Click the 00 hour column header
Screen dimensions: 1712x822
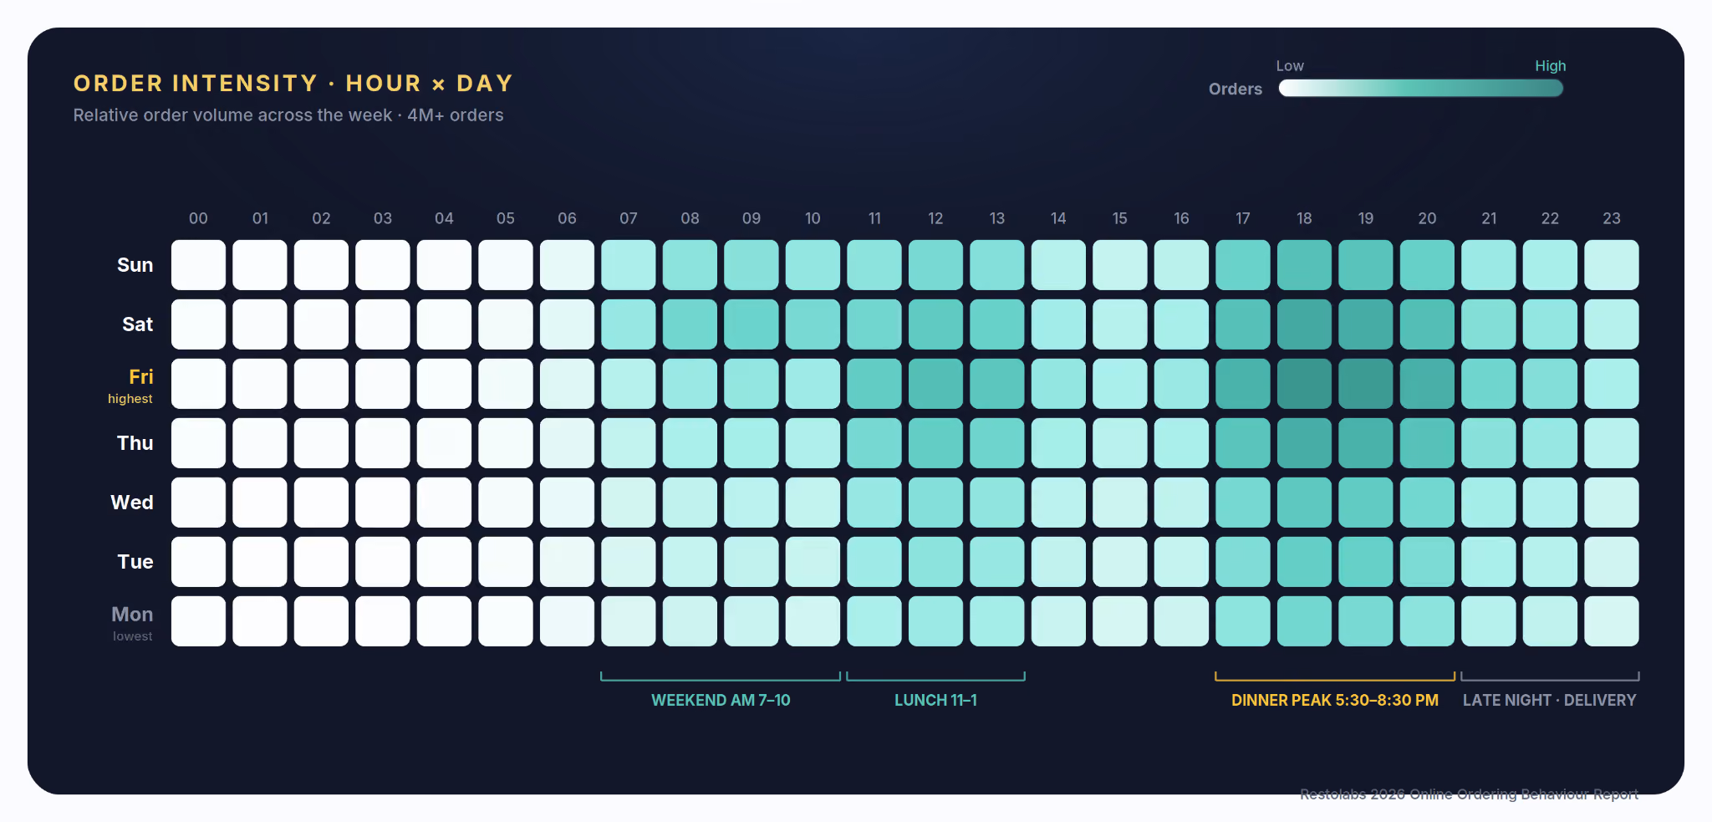tap(198, 218)
